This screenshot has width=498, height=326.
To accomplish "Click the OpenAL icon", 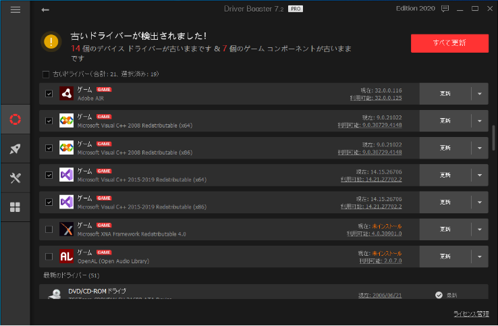I will 66,256.
